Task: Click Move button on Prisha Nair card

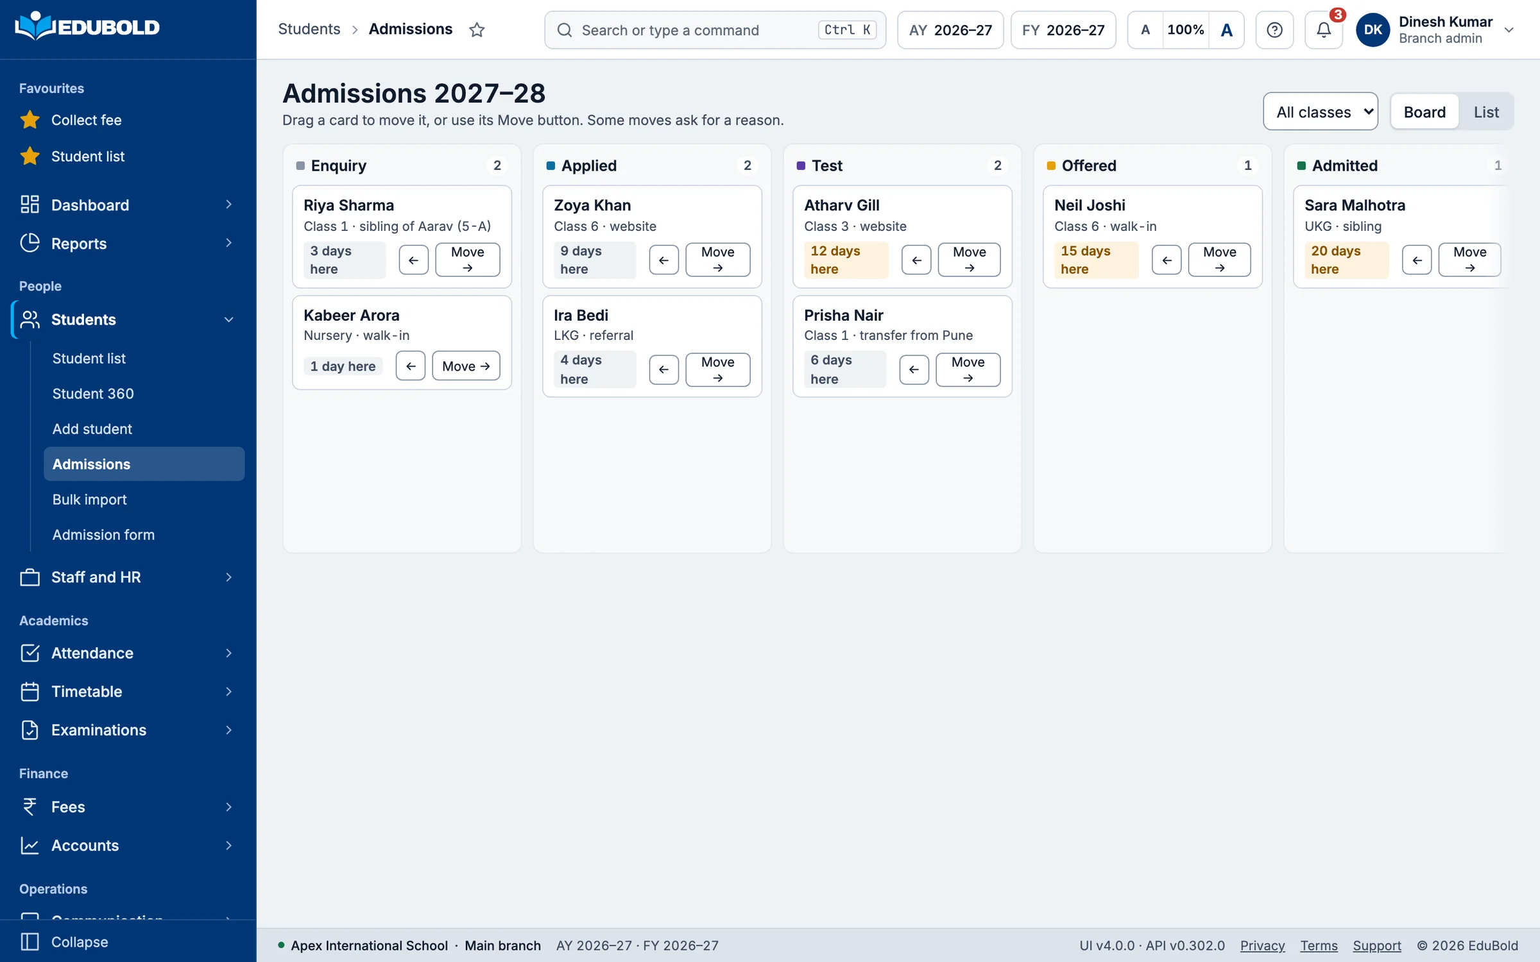Action: 968,369
